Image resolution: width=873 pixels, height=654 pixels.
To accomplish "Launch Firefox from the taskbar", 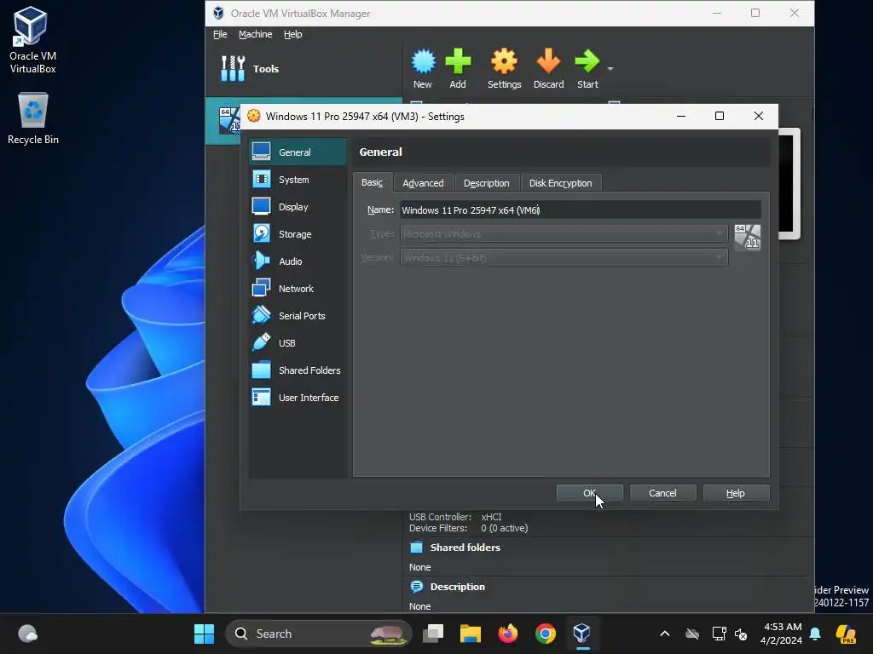I will (508, 634).
